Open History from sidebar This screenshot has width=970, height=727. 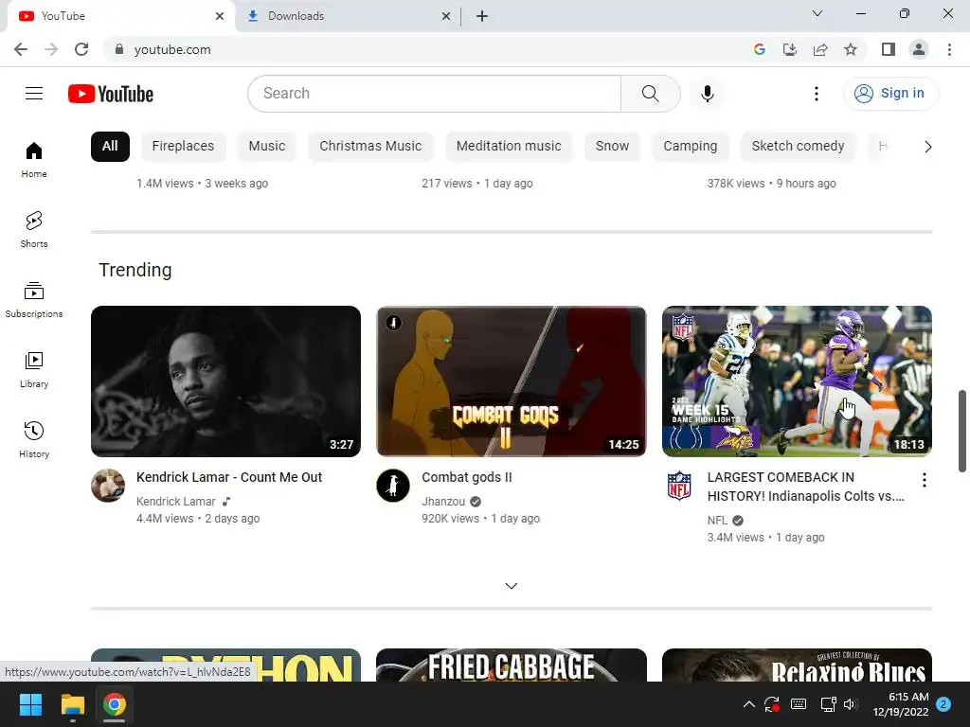click(34, 439)
